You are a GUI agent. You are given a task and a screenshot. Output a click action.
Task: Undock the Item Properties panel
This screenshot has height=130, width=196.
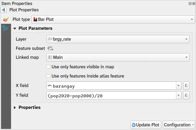tap(190, 4)
